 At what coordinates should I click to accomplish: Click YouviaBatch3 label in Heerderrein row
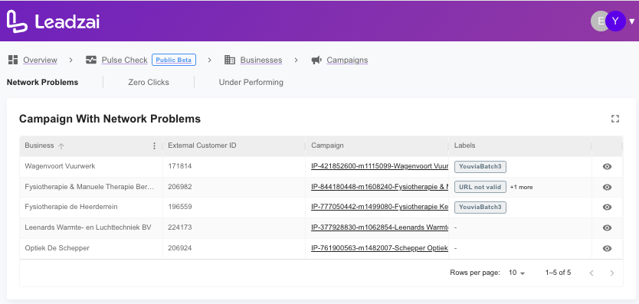click(x=480, y=208)
